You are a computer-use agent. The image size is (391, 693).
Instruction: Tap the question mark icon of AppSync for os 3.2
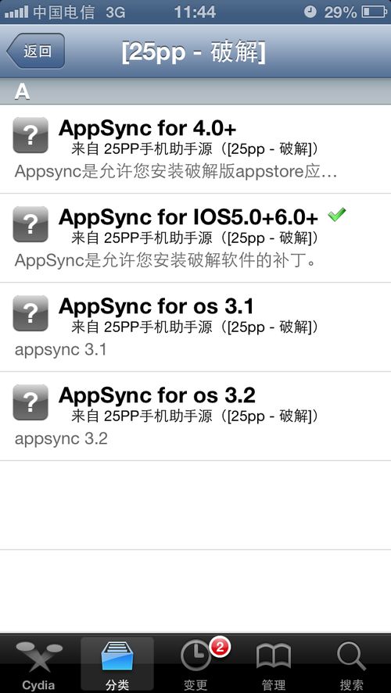30,402
